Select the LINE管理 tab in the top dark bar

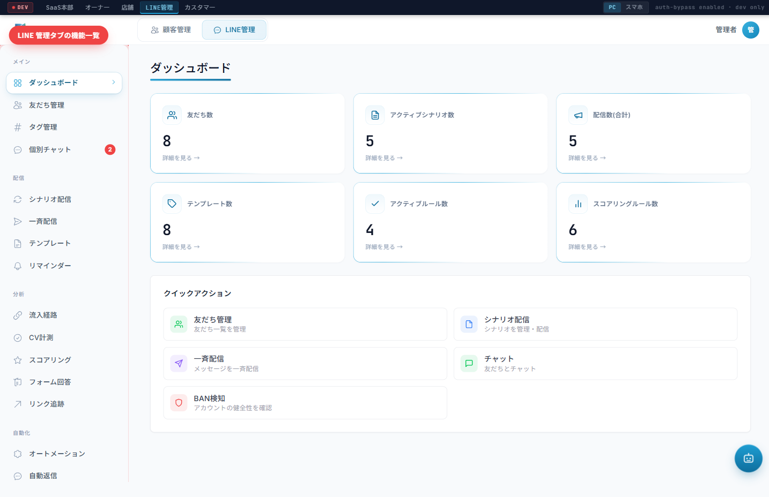point(159,7)
